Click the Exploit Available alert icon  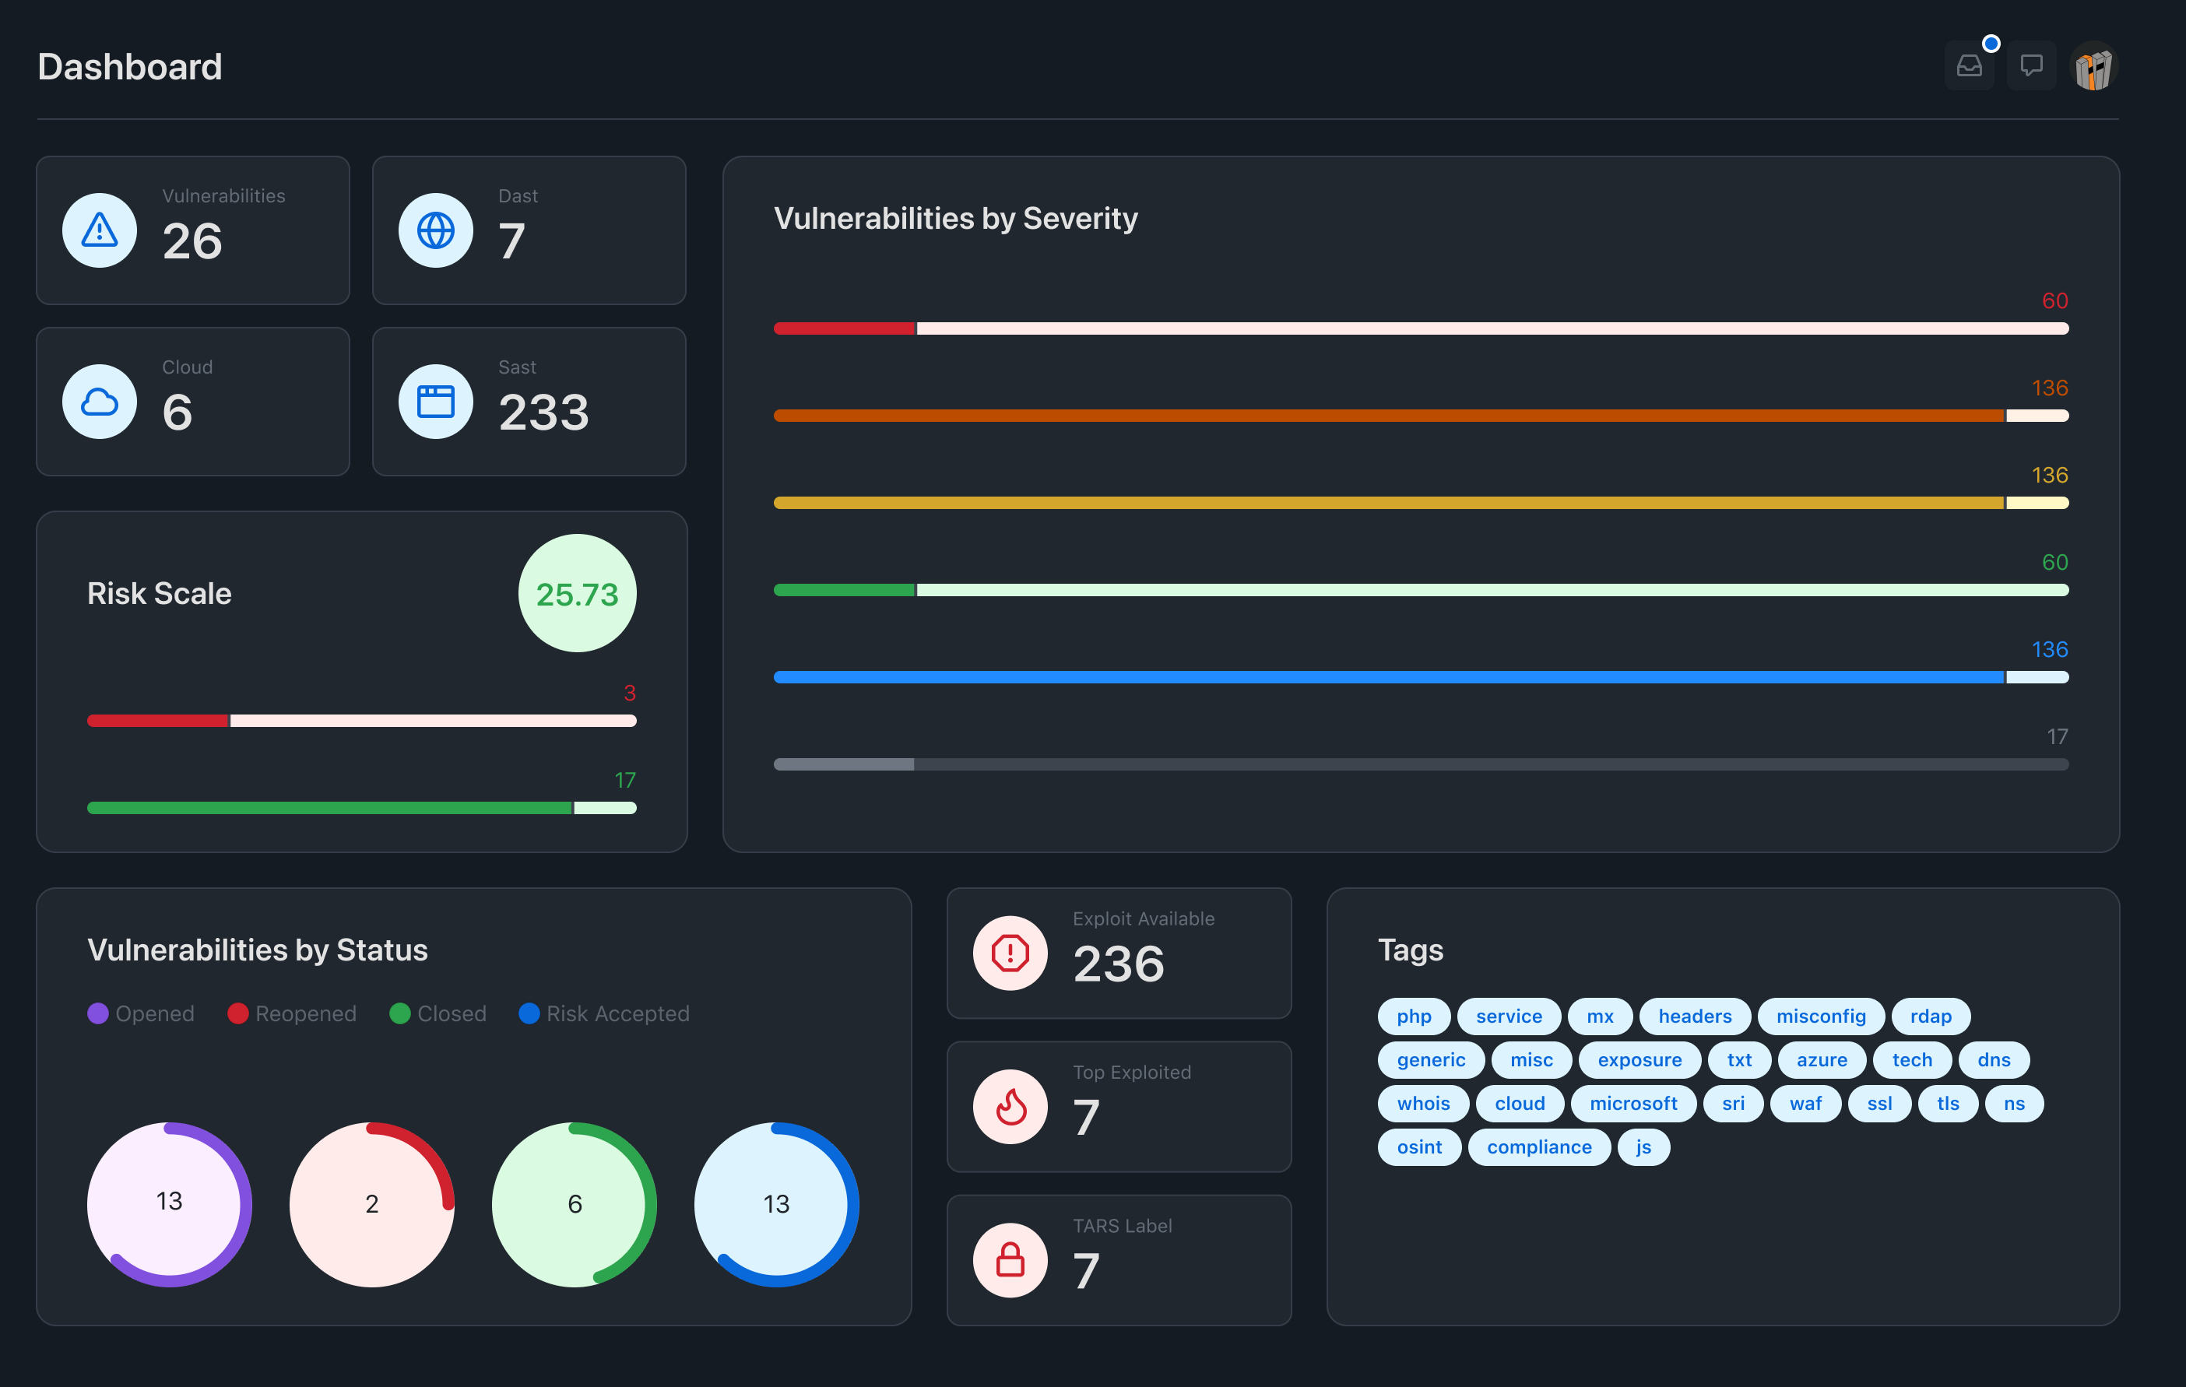[1010, 953]
